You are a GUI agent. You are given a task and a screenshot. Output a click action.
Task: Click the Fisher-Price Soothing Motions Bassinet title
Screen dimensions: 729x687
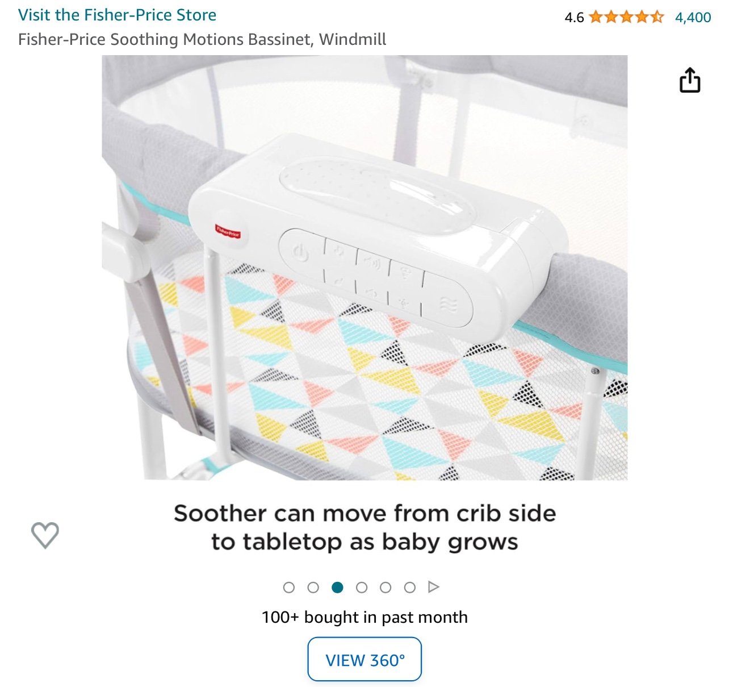point(202,39)
